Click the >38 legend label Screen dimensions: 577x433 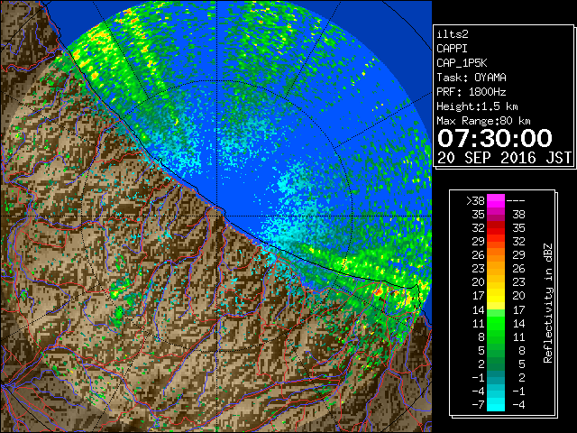(475, 201)
